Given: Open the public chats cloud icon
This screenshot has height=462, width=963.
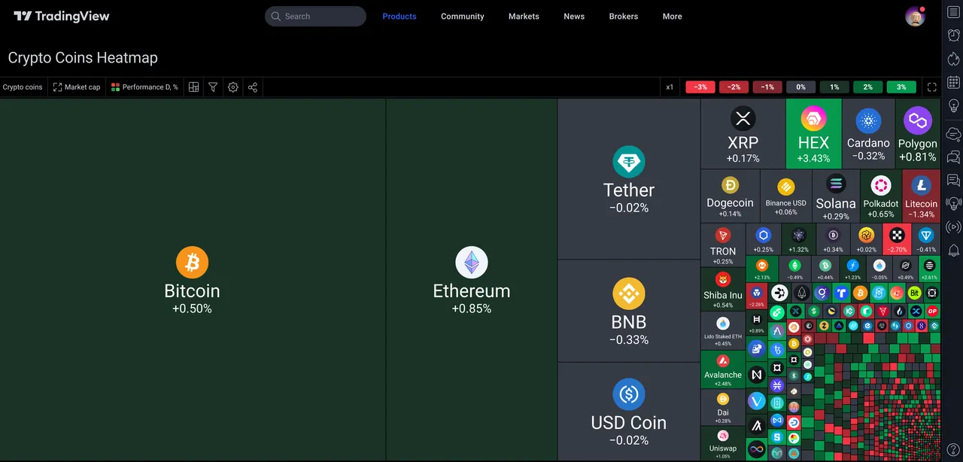Looking at the screenshot, I should [953, 134].
